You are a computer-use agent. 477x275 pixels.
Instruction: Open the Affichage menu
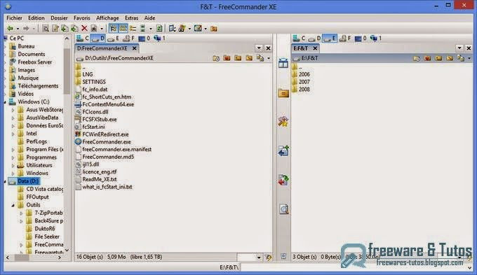point(107,18)
